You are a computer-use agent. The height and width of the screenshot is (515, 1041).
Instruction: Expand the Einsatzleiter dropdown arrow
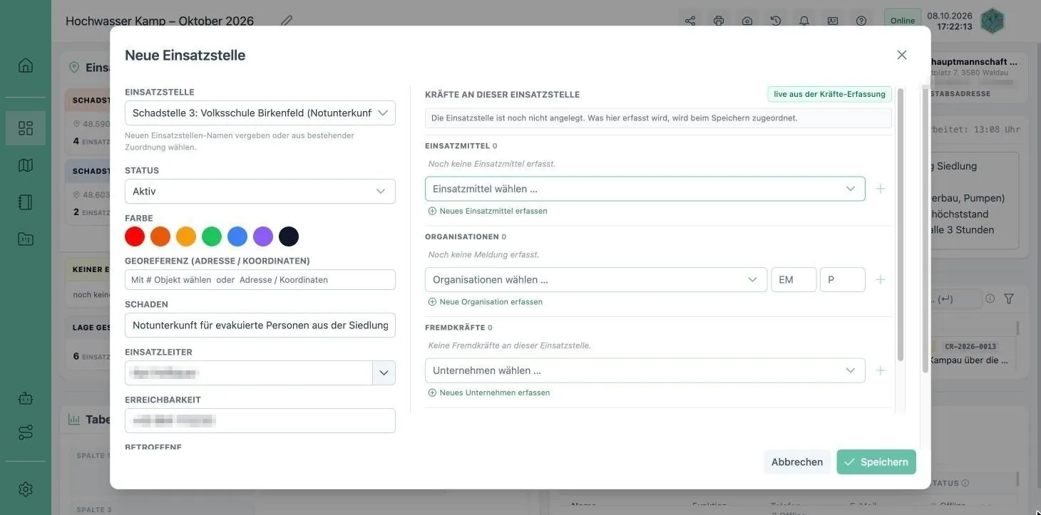coord(384,373)
